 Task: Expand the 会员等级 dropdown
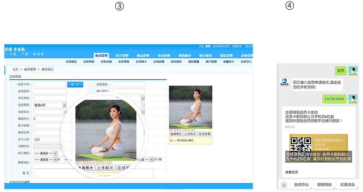[x=65, y=105]
